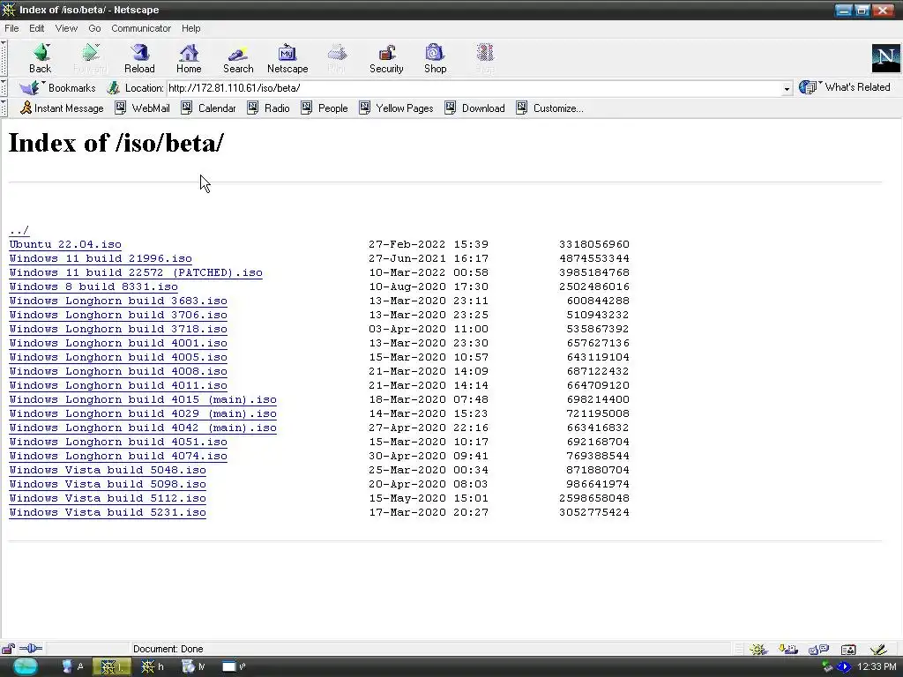Open My Netscape toolbar button
Image resolution: width=903 pixels, height=677 pixels.
[x=287, y=58]
